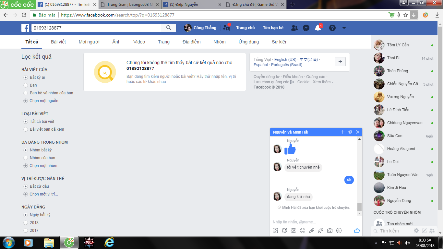
Task: Choose the 2018 date filter
Action: 26,223
